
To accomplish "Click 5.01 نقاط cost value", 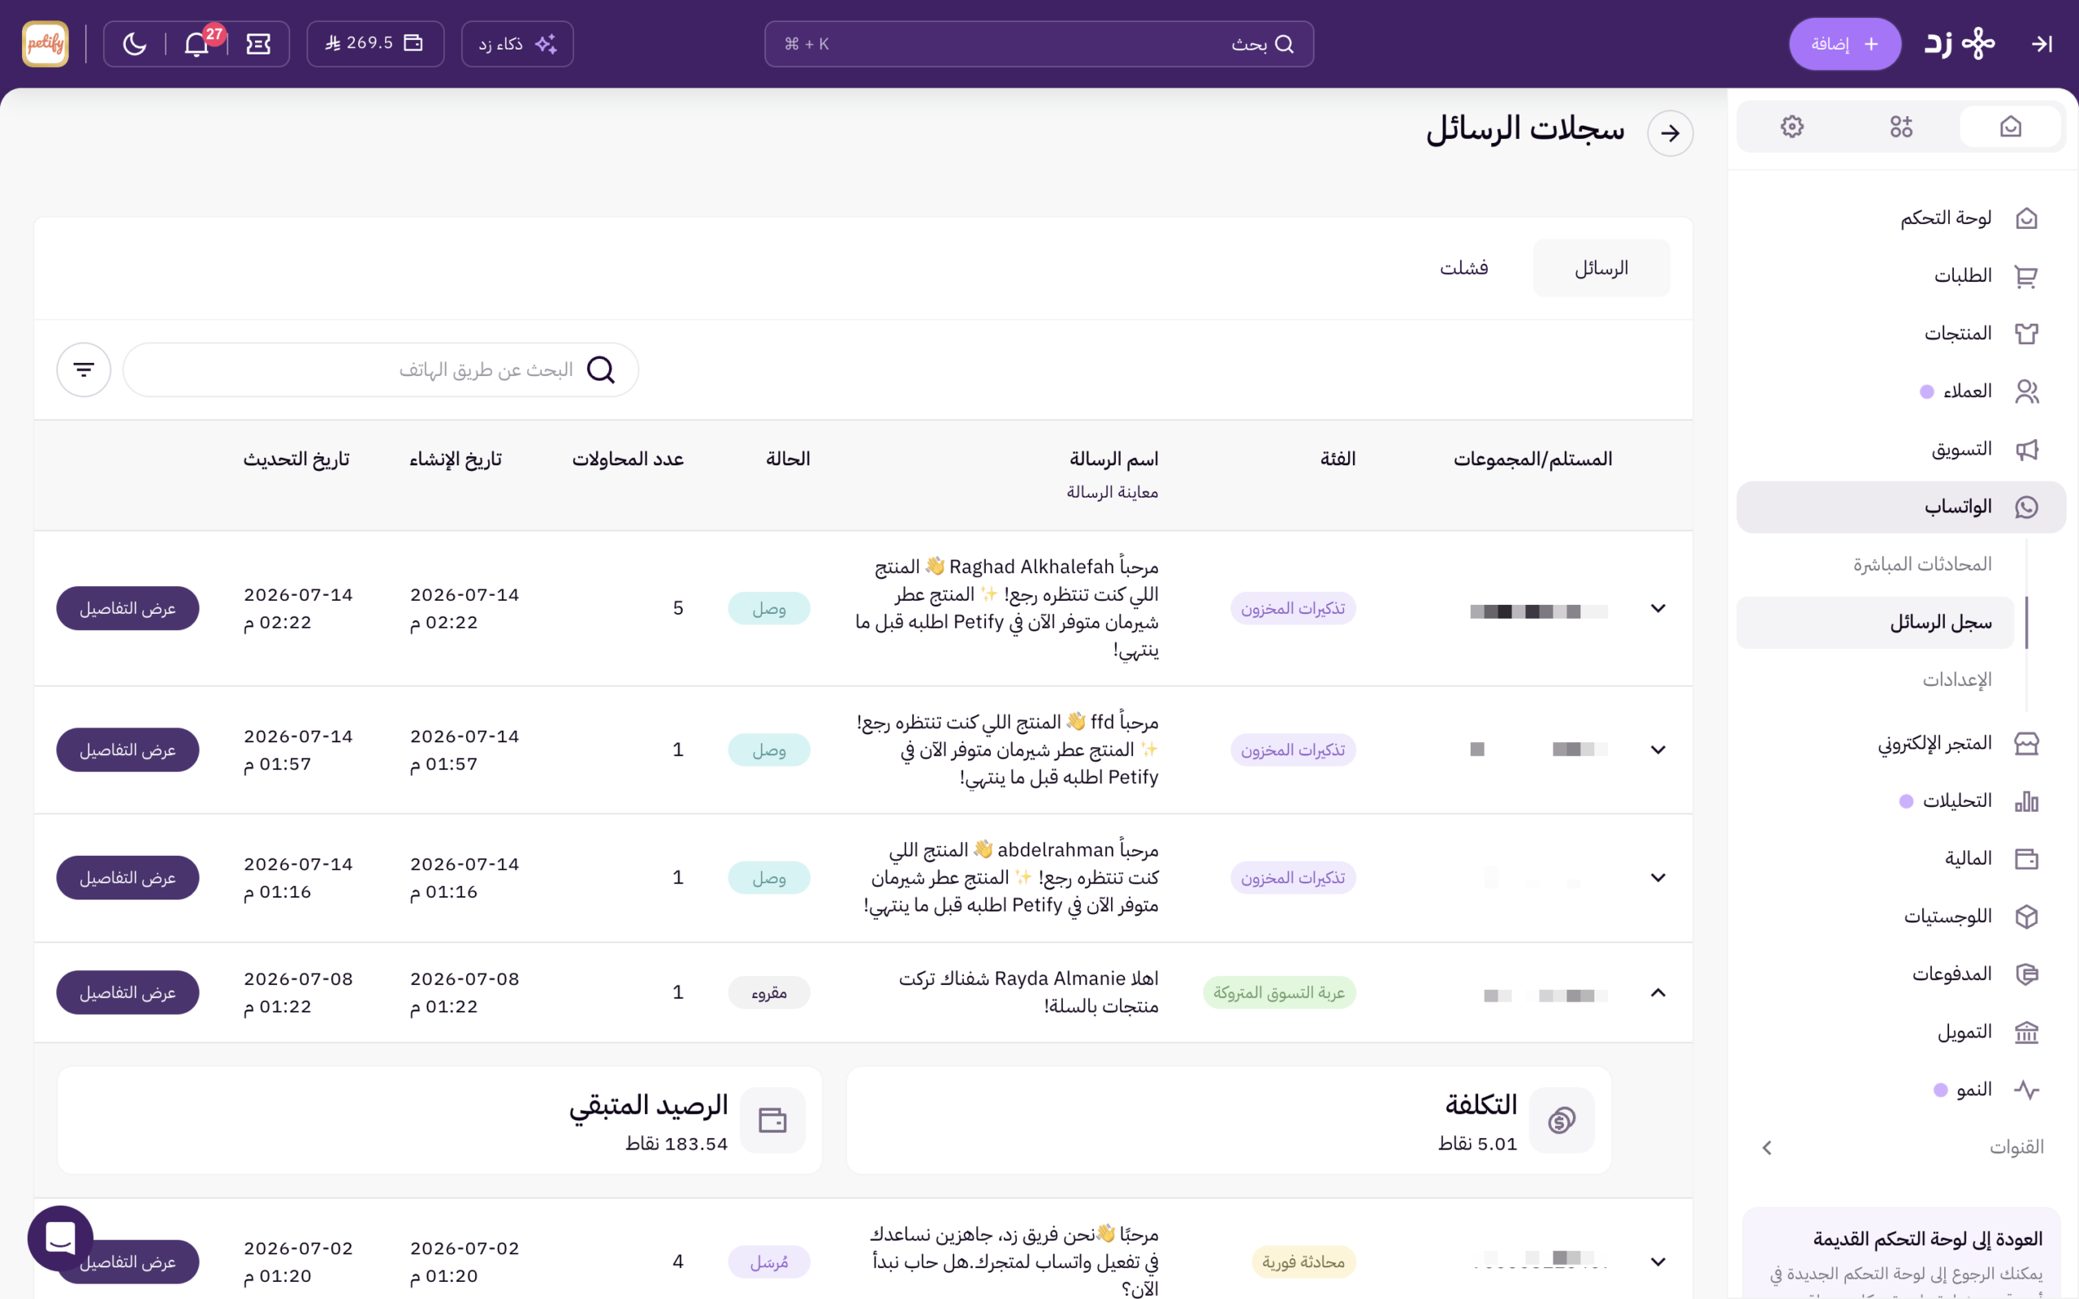I will (x=1478, y=1143).
